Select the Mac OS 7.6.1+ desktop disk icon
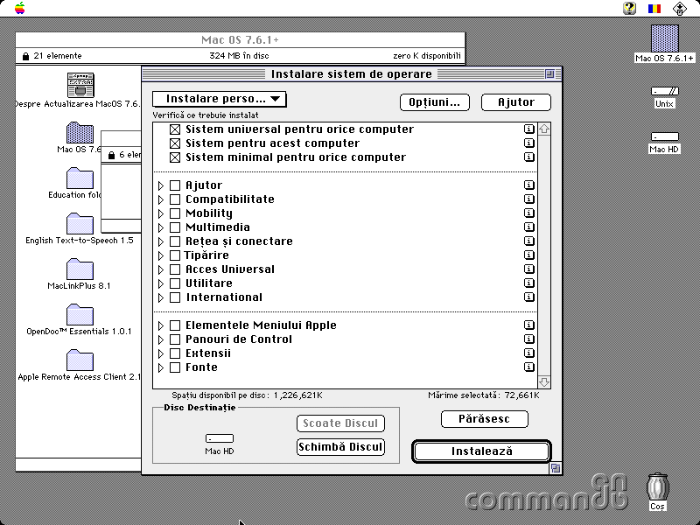700x525 pixels. [665, 38]
